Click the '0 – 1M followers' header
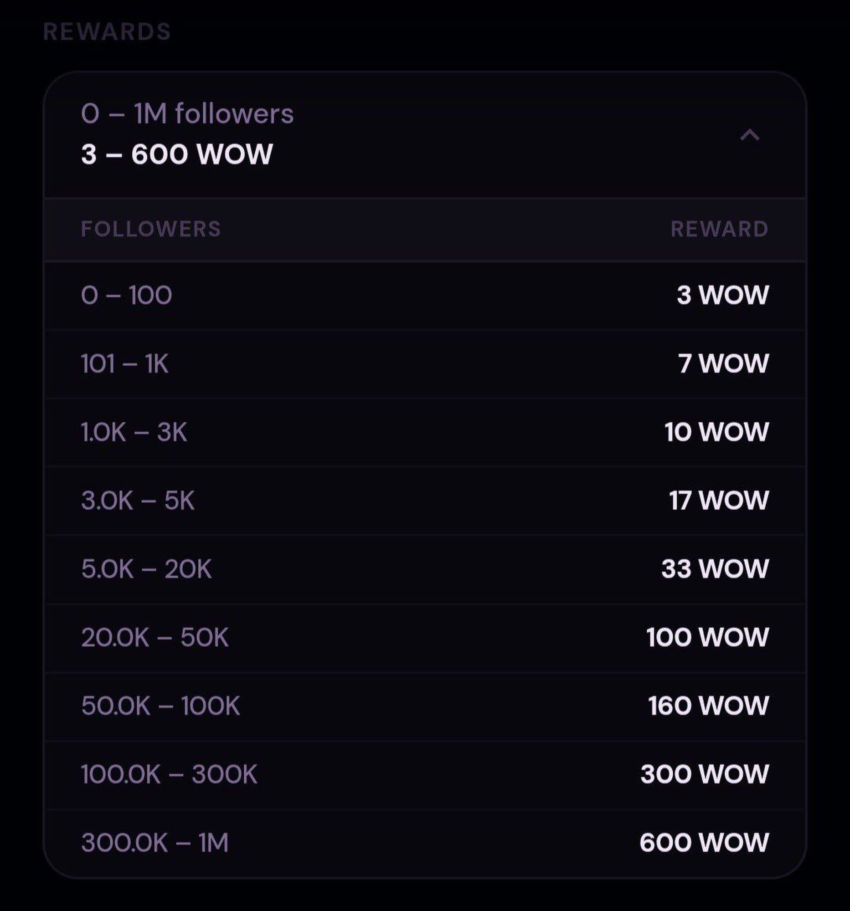The height and width of the screenshot is (911, 850). coord(187,113)
